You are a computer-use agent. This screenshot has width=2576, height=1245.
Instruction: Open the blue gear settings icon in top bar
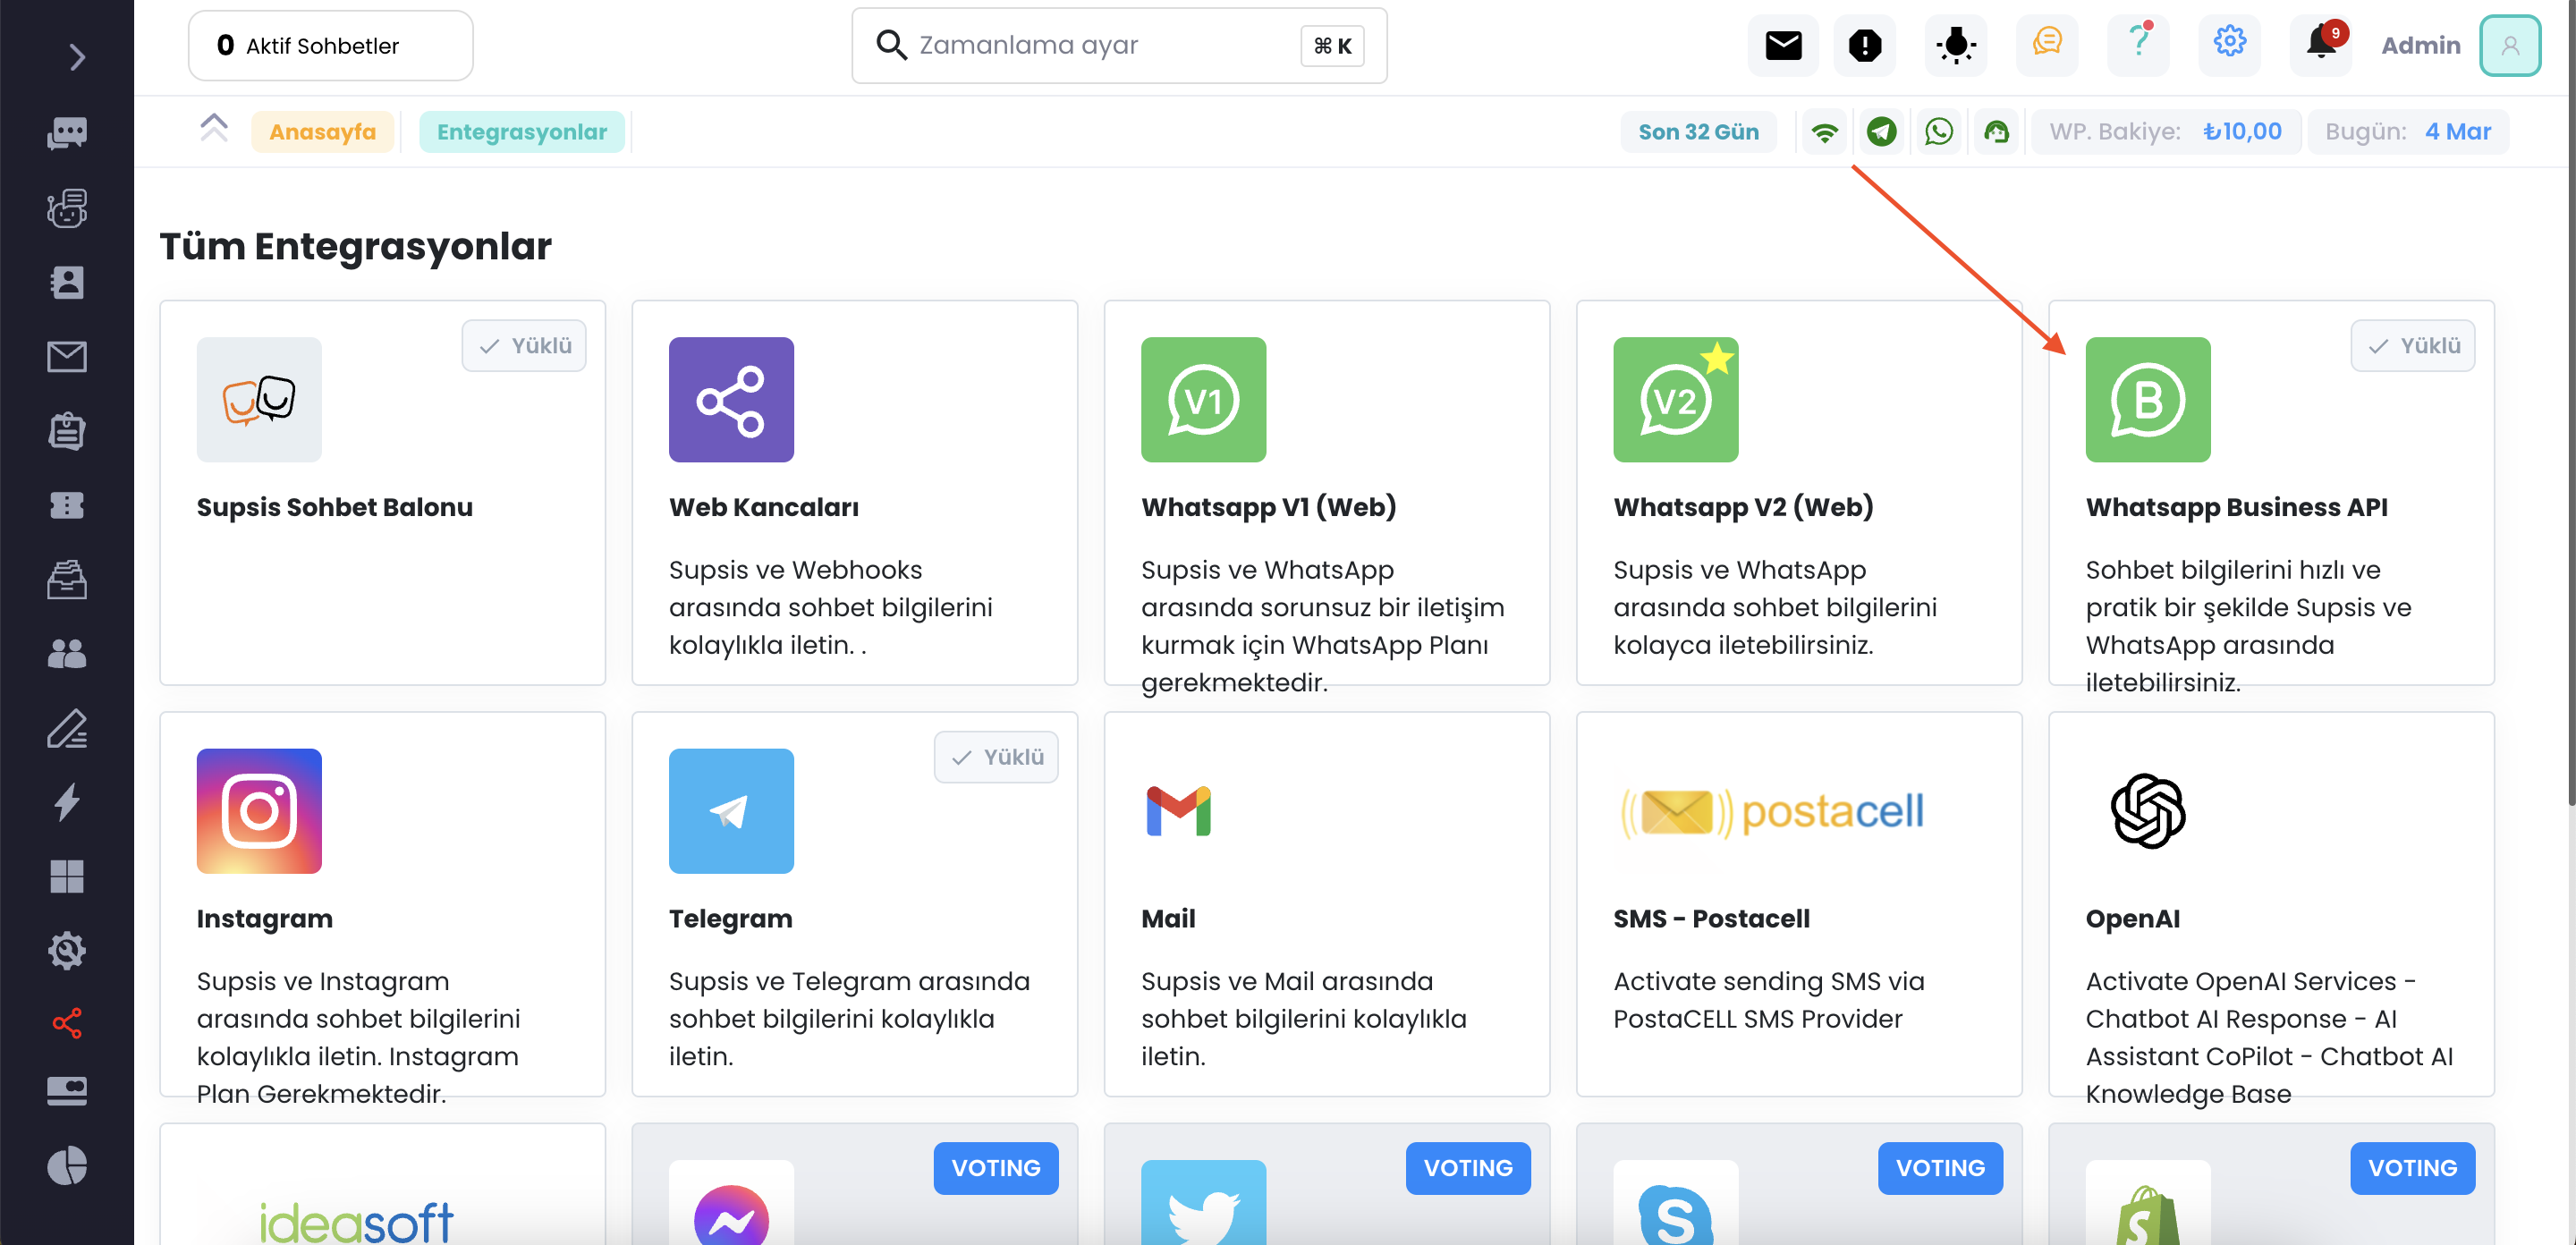[2229, 43]
